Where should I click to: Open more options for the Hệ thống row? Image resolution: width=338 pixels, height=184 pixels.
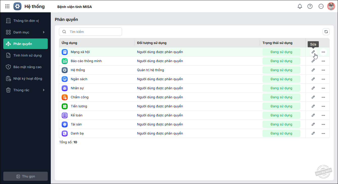[323, 70]
